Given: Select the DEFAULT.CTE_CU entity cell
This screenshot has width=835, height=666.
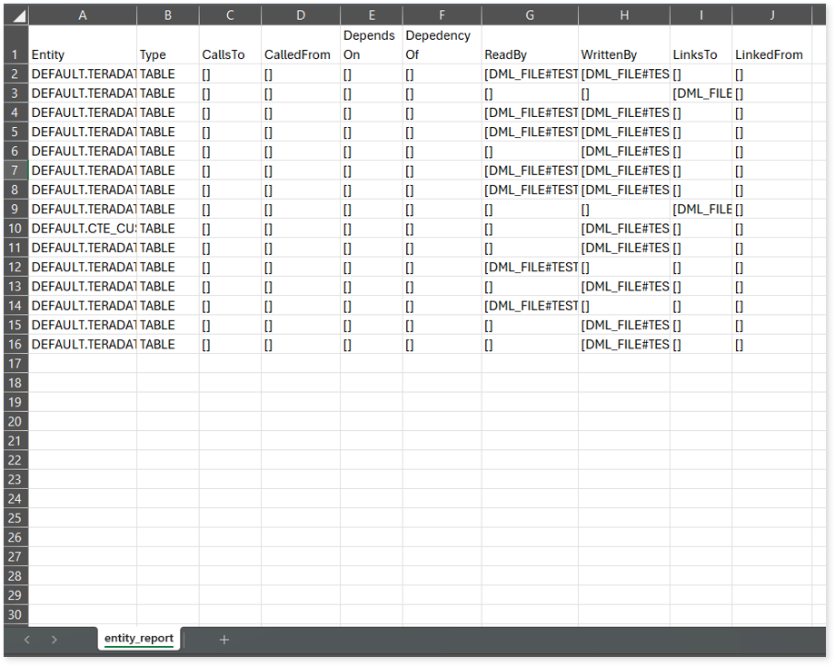Looking at the screenshot, I should [83, 229].
